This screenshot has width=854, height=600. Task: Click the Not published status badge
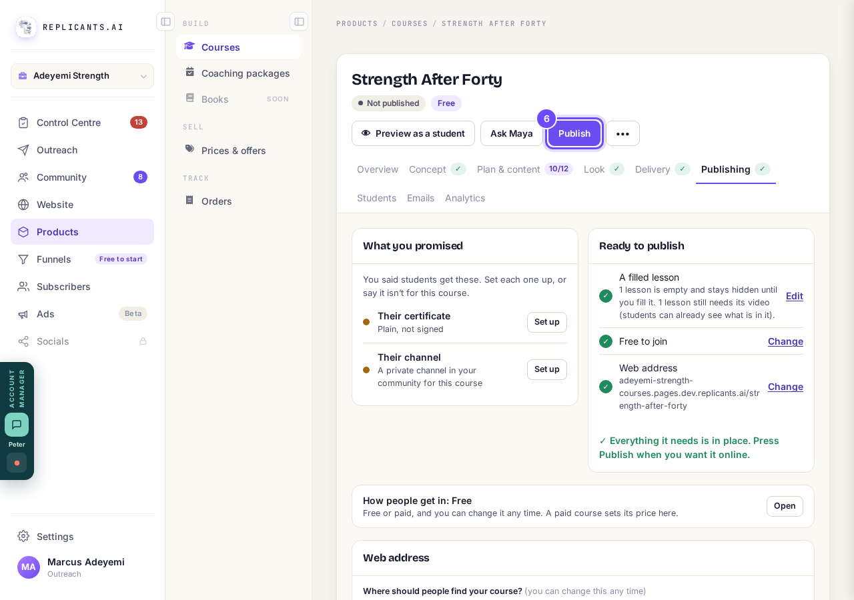tap(388, 103)
